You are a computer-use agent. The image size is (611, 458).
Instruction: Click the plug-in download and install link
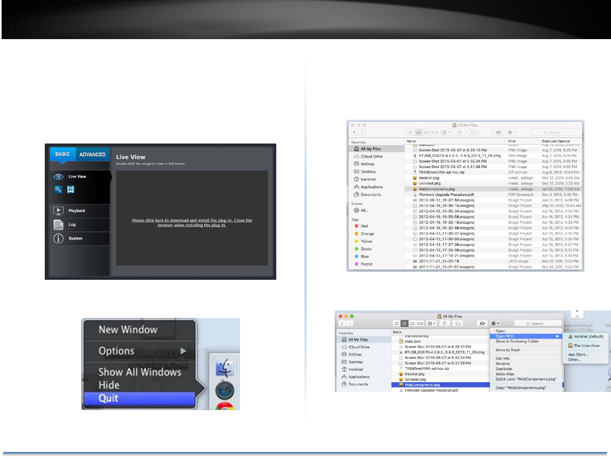[x=192, y=223]
